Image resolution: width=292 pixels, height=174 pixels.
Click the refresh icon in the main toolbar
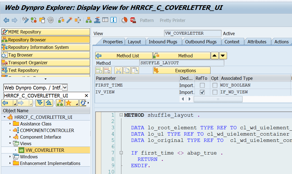[x=34, y=20]
